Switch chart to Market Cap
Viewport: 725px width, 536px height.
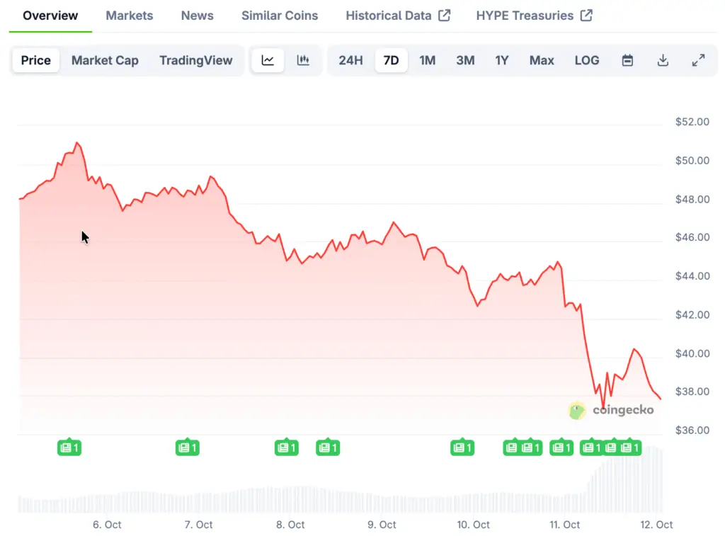(105, 60)
